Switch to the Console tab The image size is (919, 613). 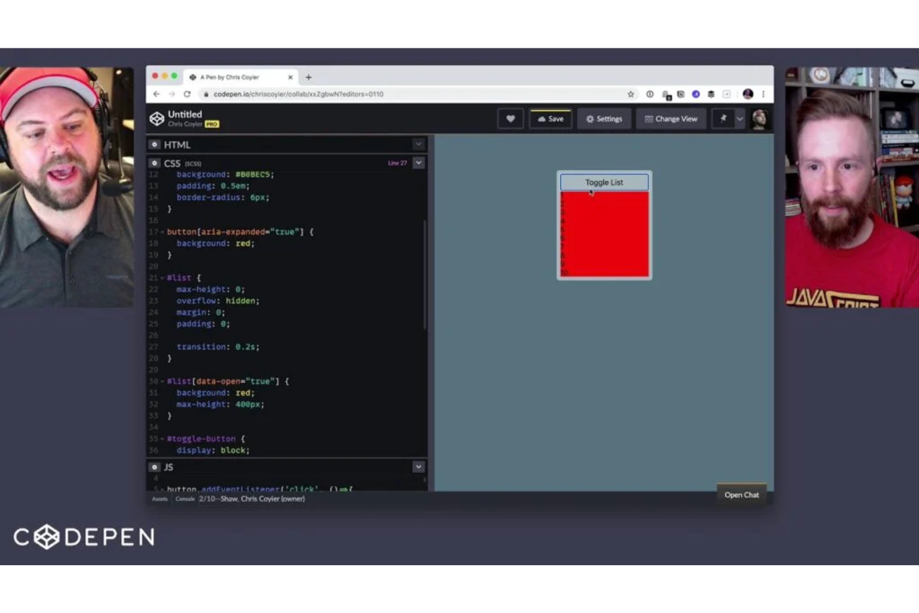tap(184, 499)
